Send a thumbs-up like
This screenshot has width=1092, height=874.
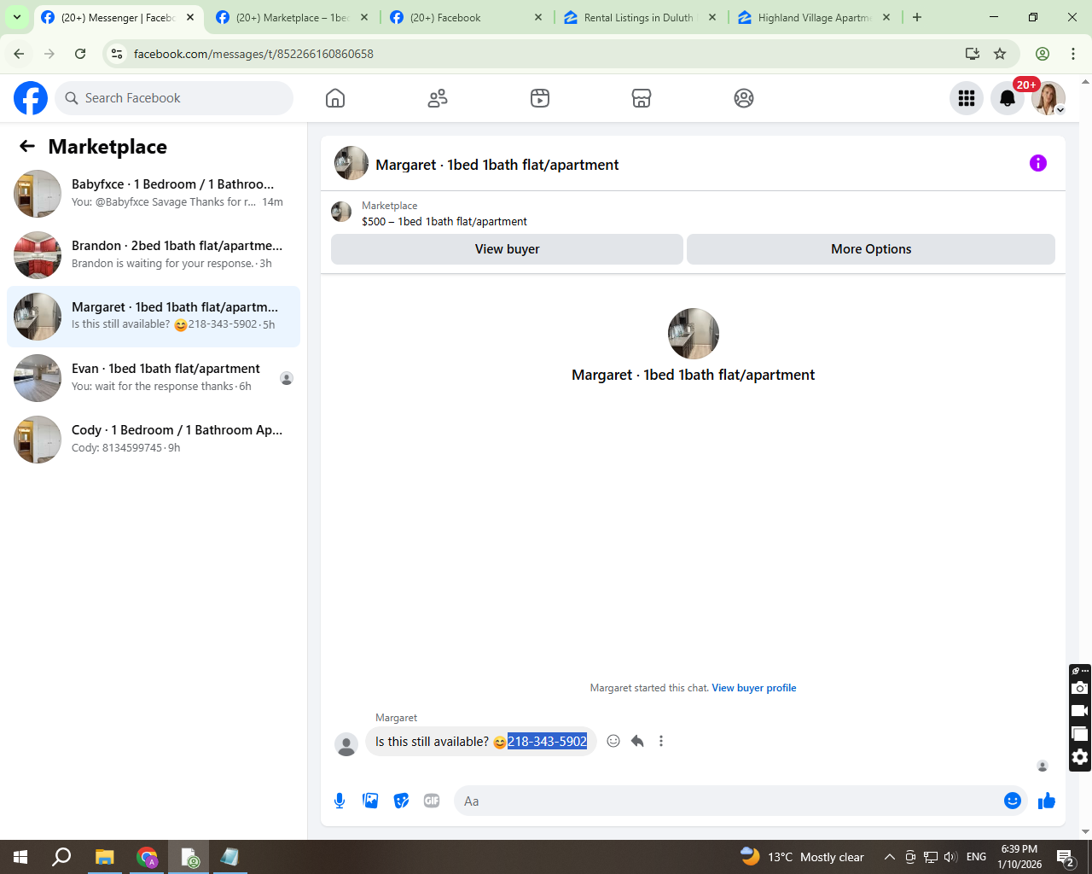1047,801
